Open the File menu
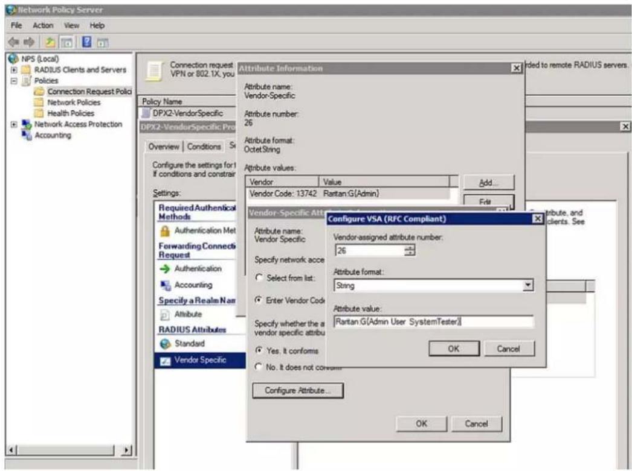The width and height of the screenshot is (632, 471). [x=16, y=25]
